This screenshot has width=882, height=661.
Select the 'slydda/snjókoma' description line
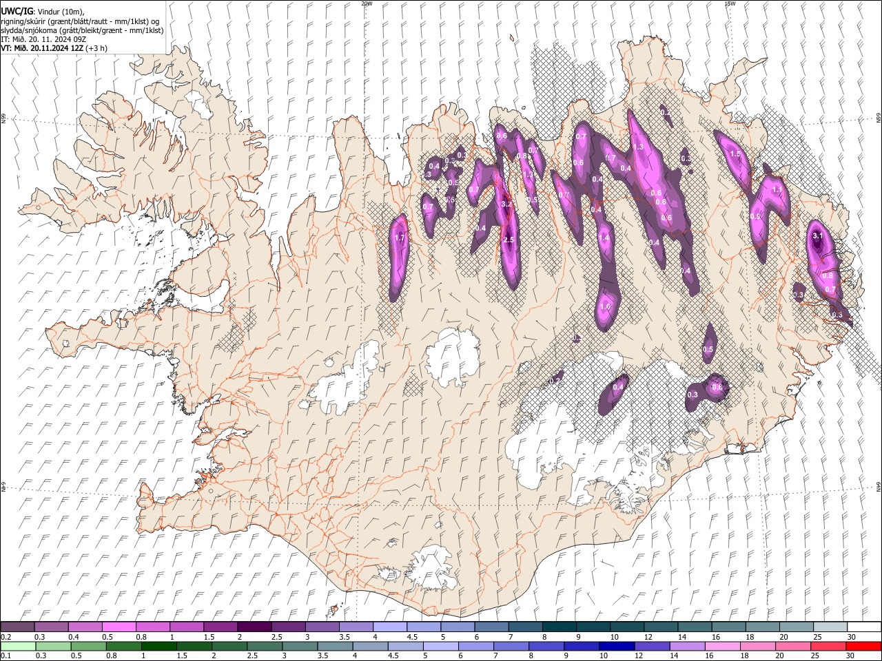tap(82, 30)
